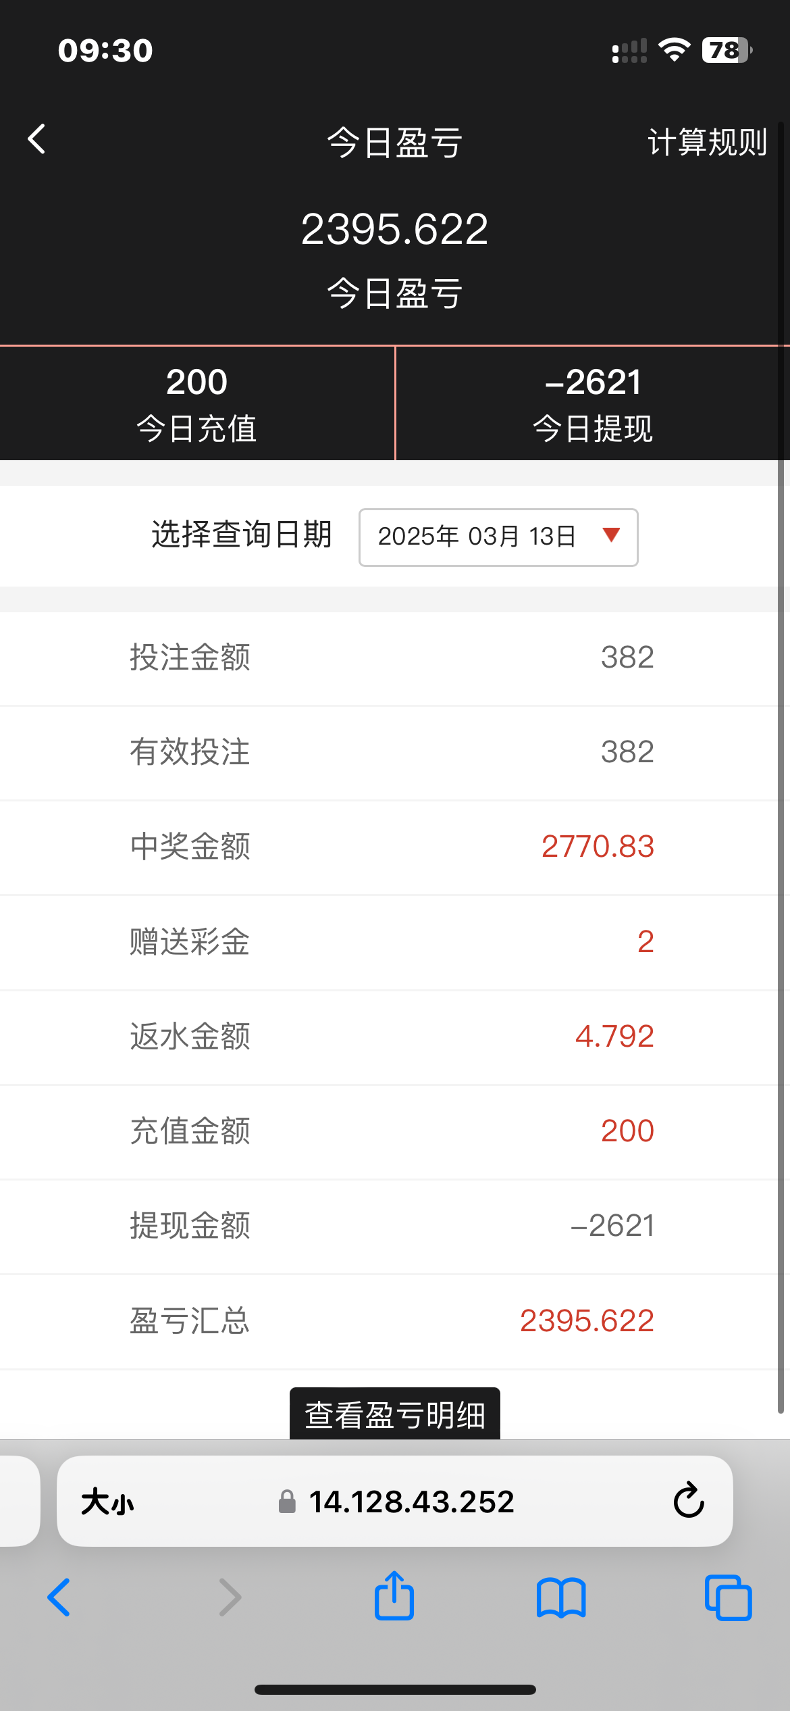Click 查看盈亏明细 button

point(395,1414)
